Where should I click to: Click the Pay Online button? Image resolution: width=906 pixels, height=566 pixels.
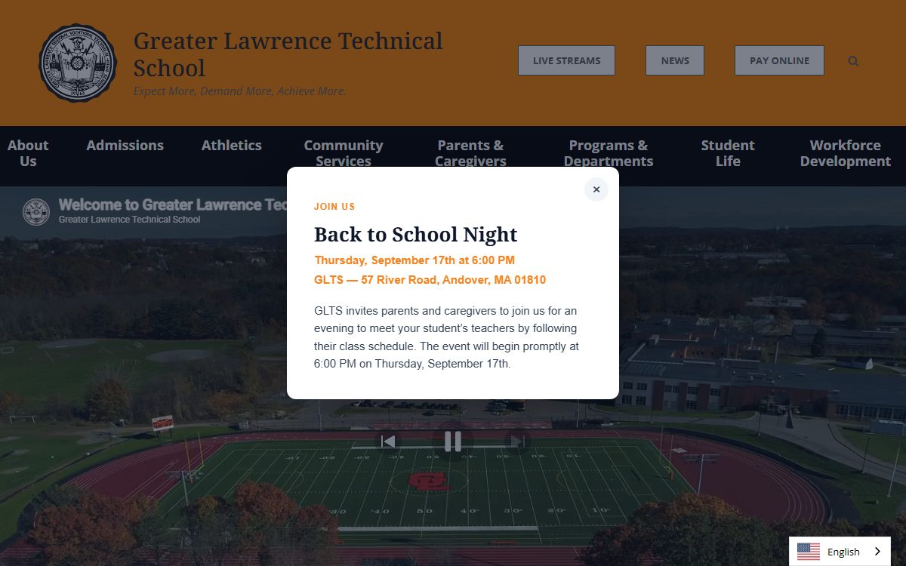pos(779,60)
